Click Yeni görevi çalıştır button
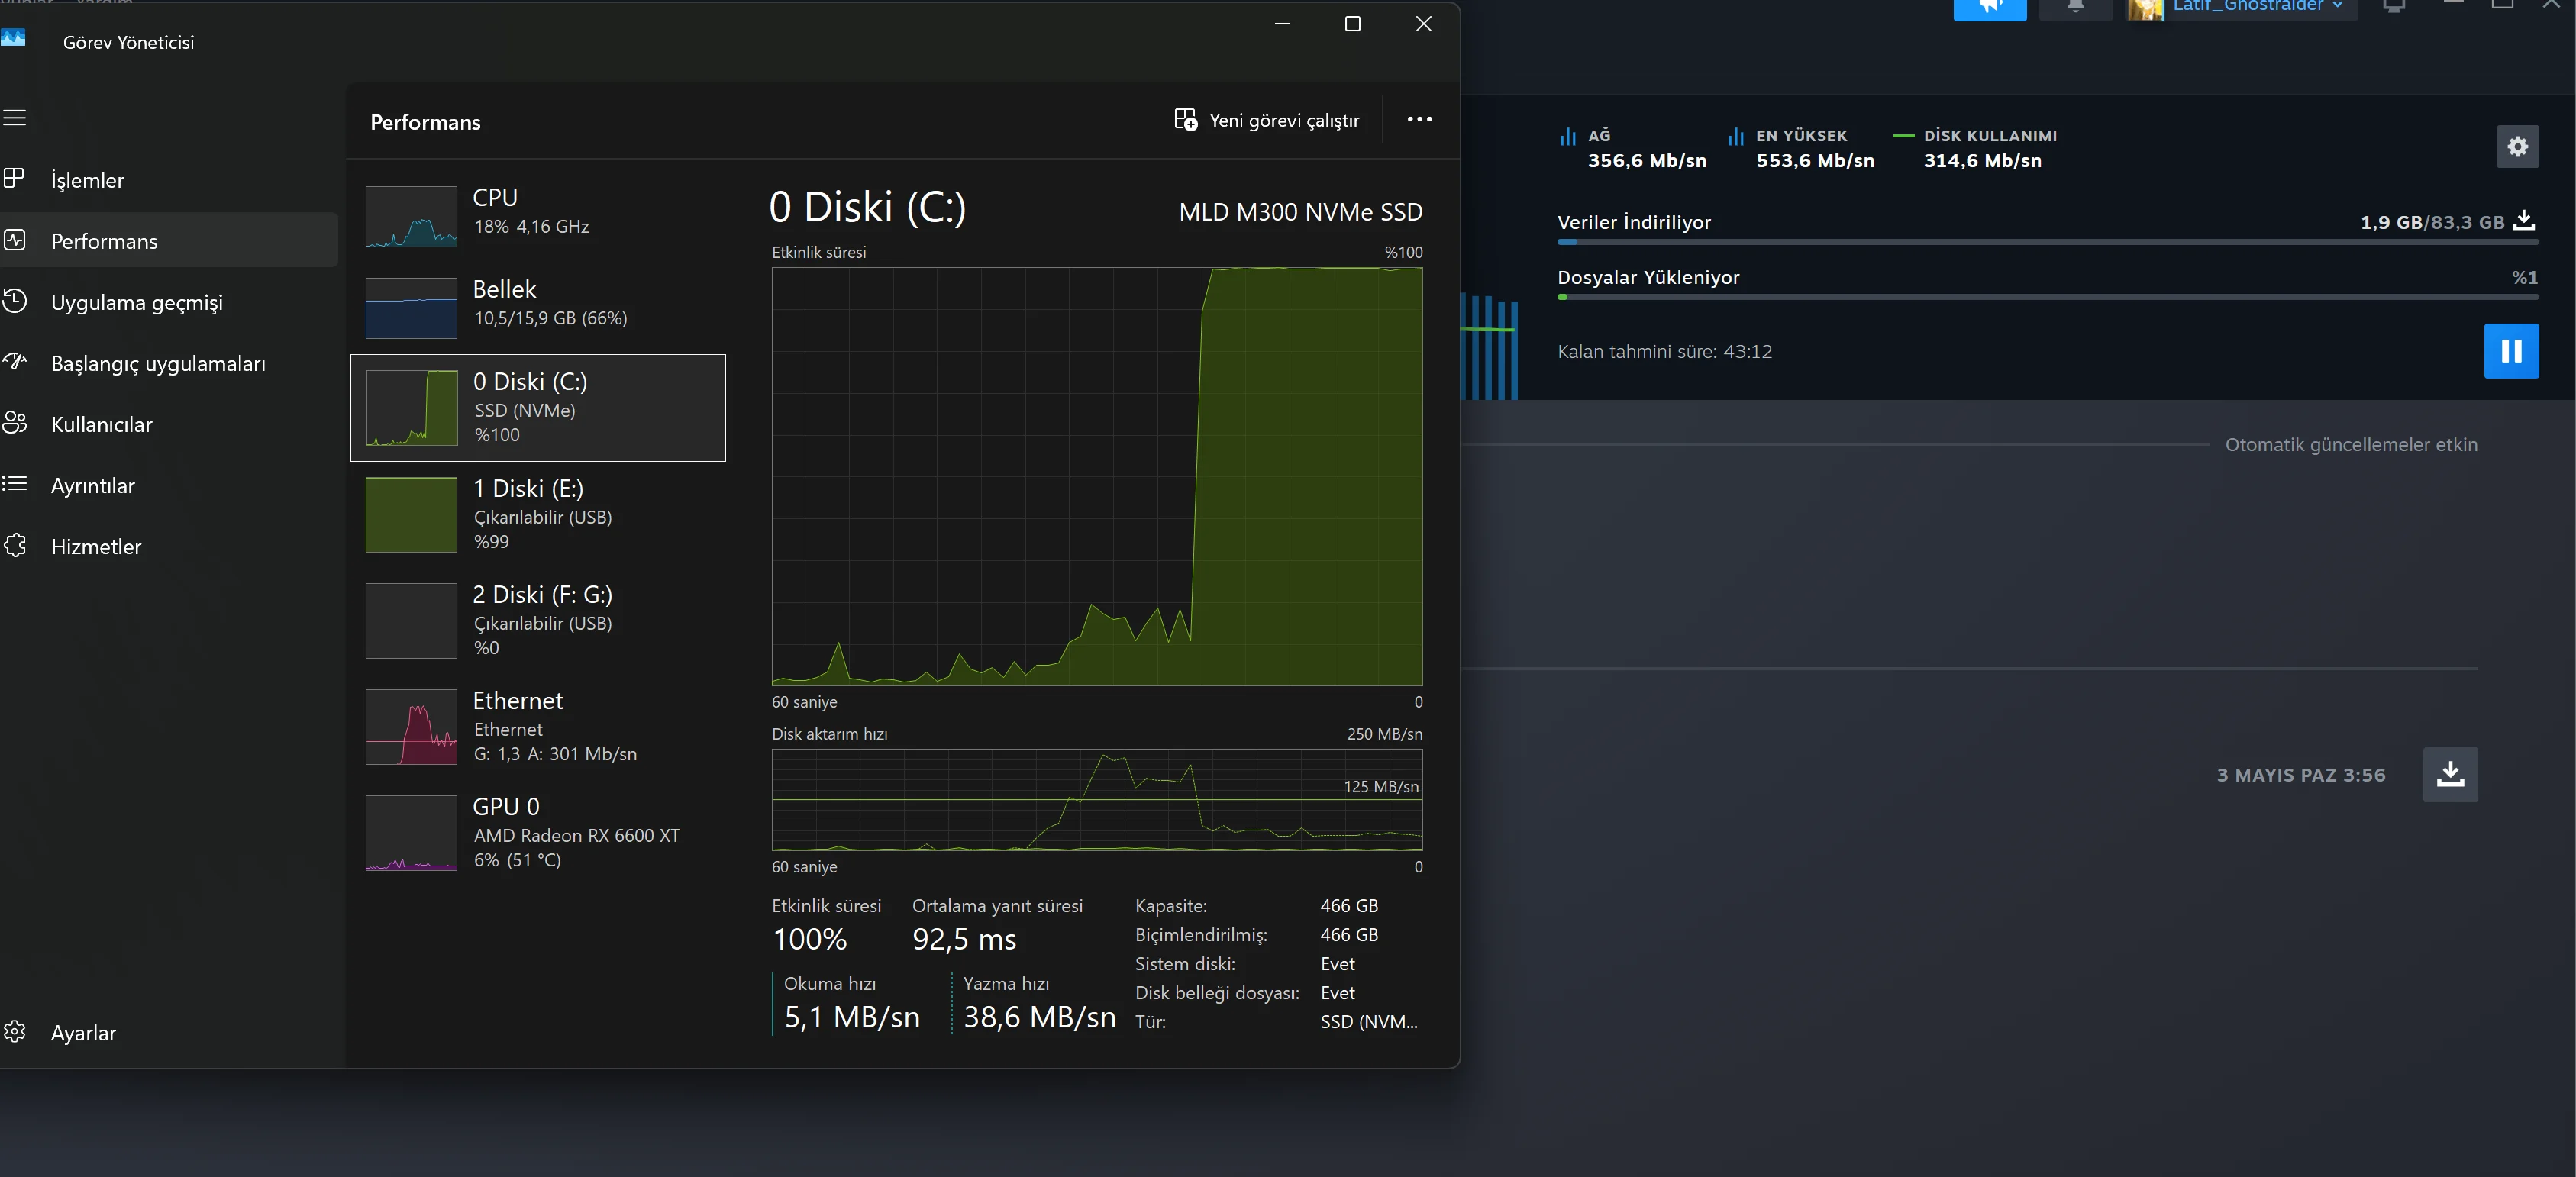The image size is (2576, 1177). [x=1267, y=120]
